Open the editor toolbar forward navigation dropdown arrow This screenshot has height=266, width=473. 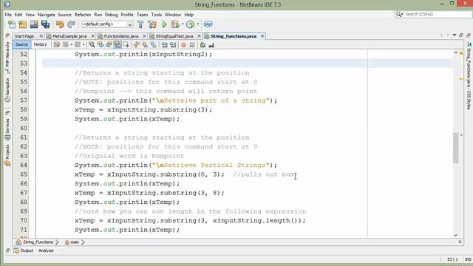click(x=84, y=44)
